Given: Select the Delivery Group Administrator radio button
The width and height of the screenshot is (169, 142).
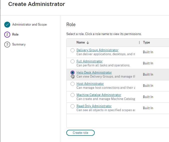Looking at the screenshot, I should (73, 50).
